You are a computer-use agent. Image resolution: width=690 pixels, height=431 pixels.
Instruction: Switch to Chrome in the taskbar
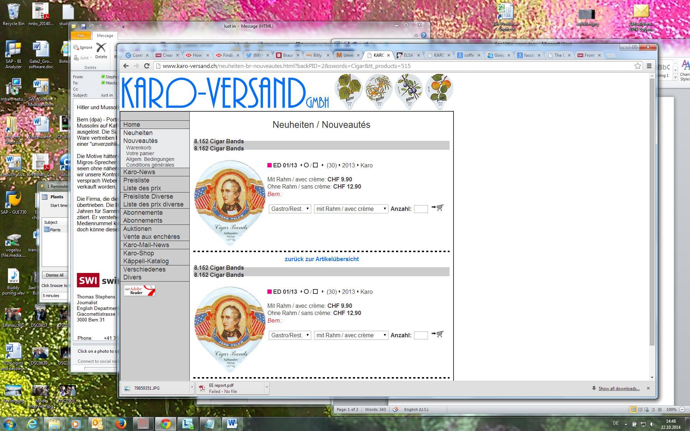pos(165,424)
